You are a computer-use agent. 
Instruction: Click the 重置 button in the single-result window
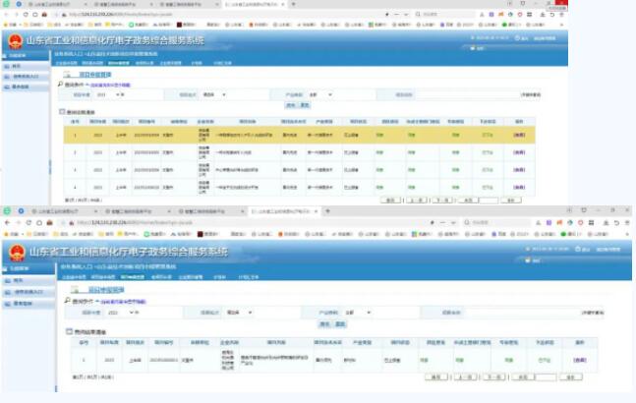(x=340, y=324)
